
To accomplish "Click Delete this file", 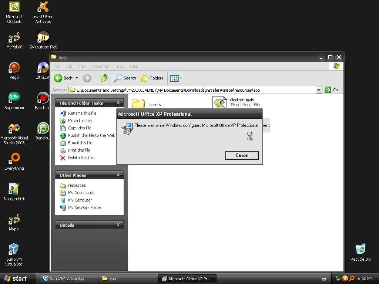I will pyautogui.click(x=77, y=158).
